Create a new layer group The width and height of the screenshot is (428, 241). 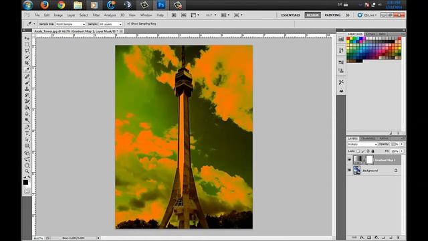coord(383,238)
